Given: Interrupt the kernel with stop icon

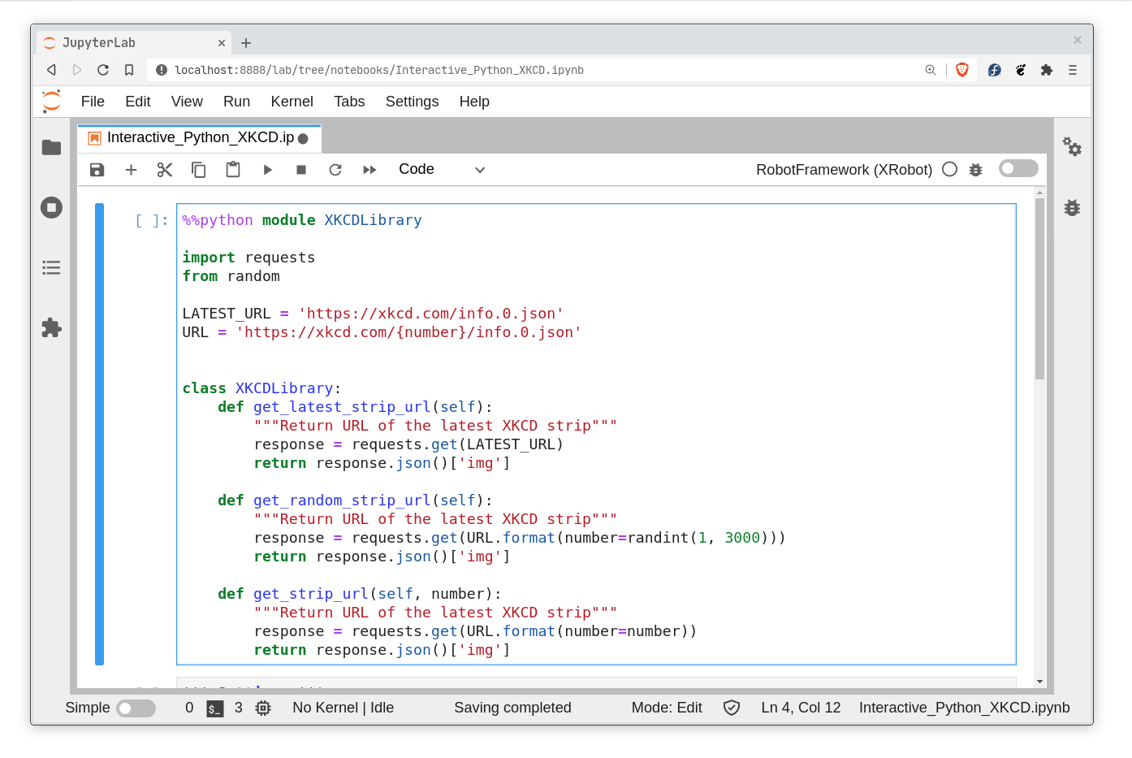Looking at the screenshot, I should click(x=301, y=170).
